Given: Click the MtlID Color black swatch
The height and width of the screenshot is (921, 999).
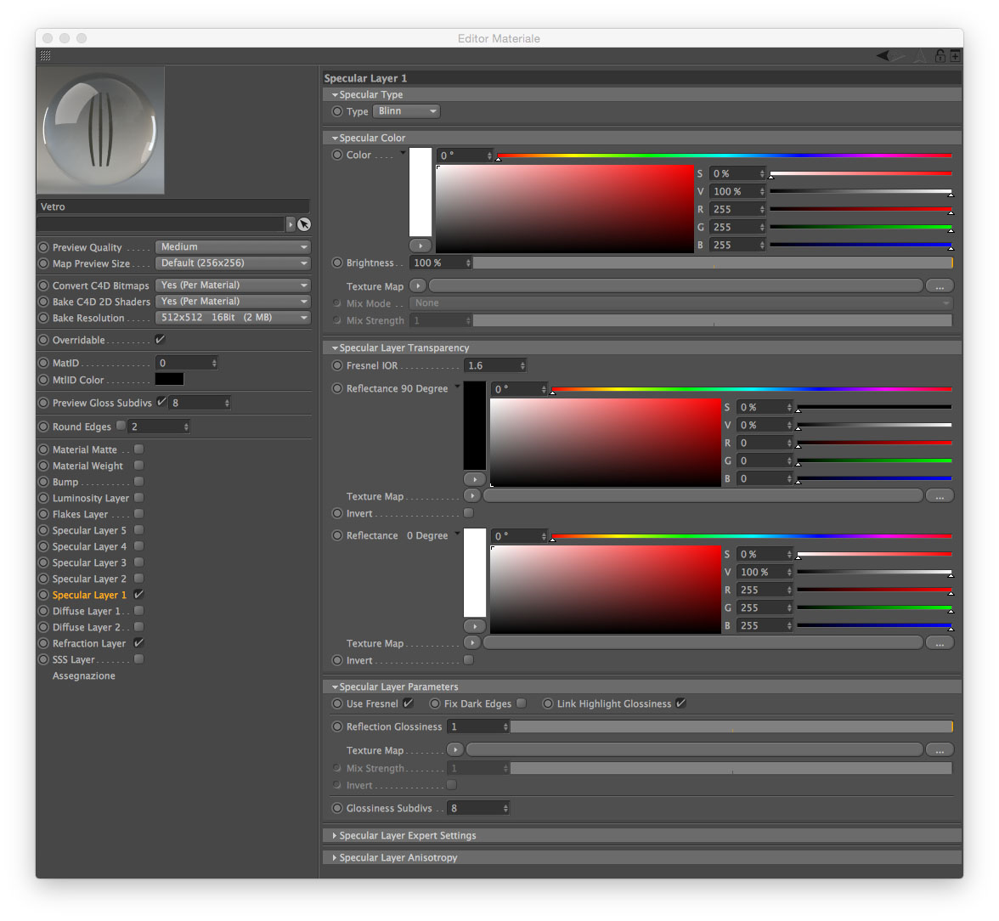Looking at the screenshot, I should (x=170, y=379).
